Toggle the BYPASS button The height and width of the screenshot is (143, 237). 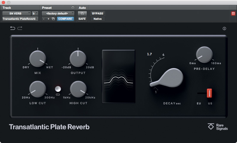pyautogui.click(x=97, y=13)
